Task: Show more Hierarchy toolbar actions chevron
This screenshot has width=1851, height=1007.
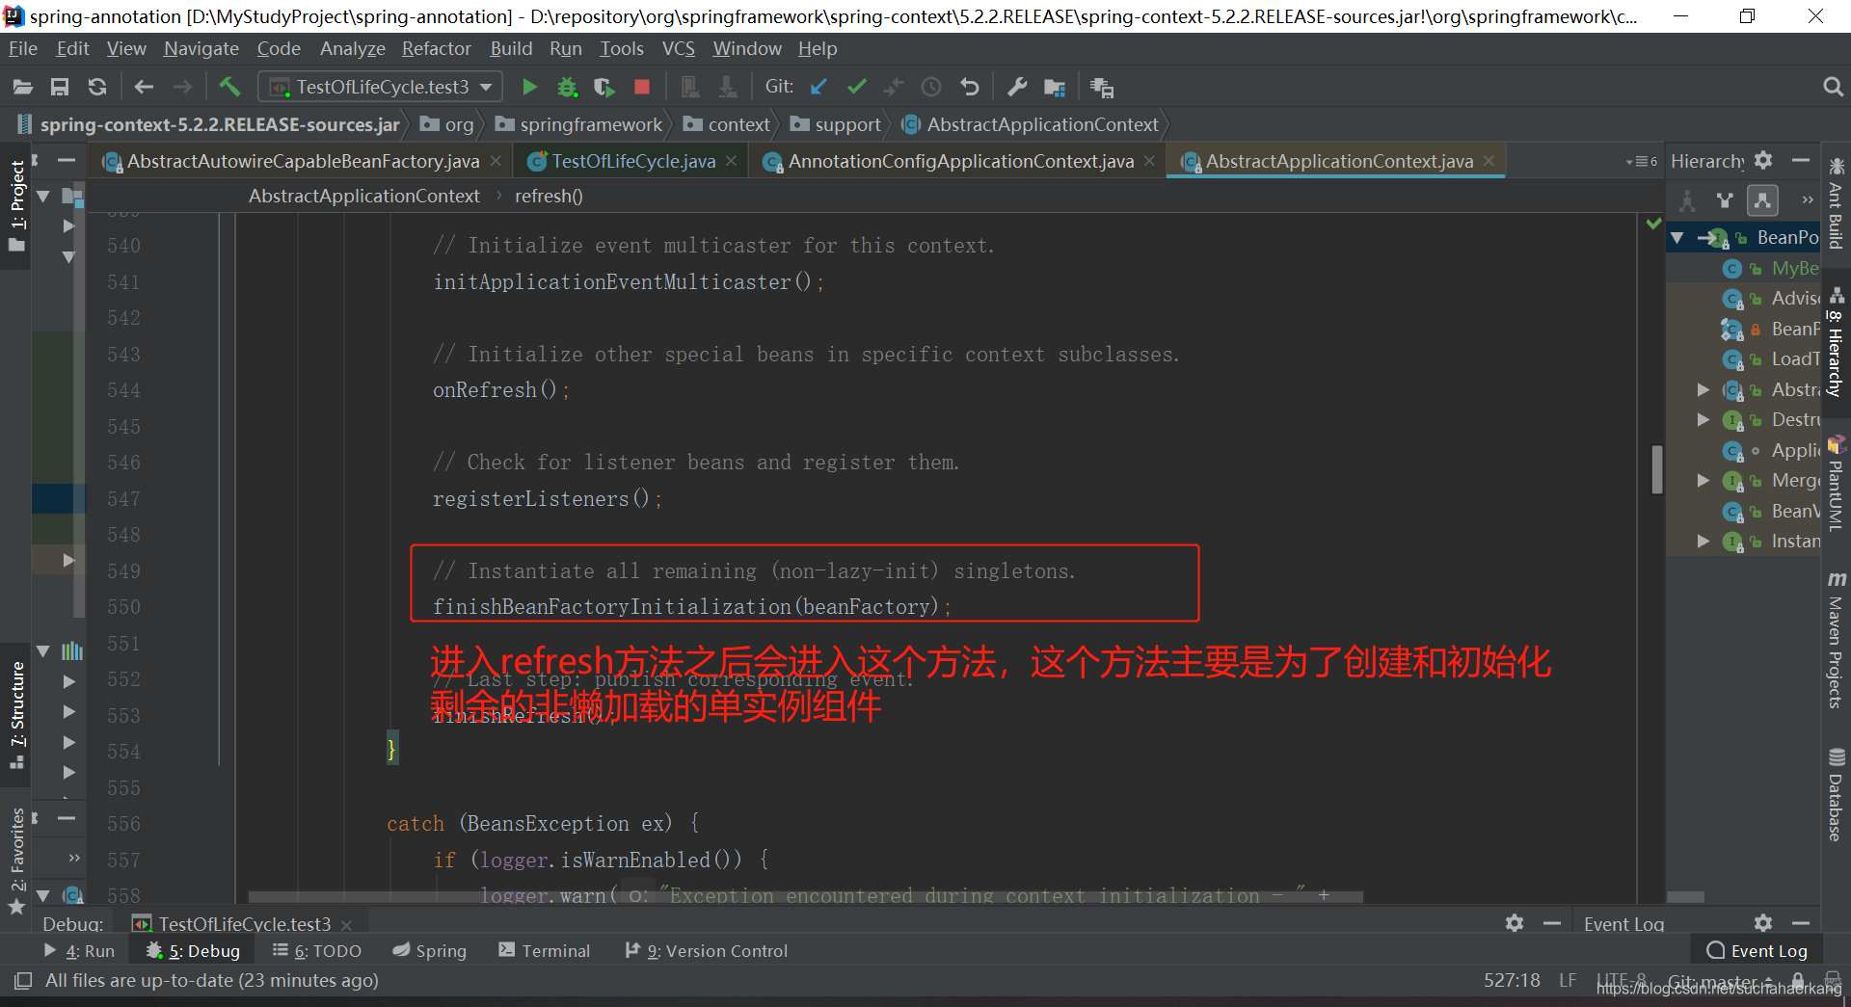Action: coord(1808,199)
